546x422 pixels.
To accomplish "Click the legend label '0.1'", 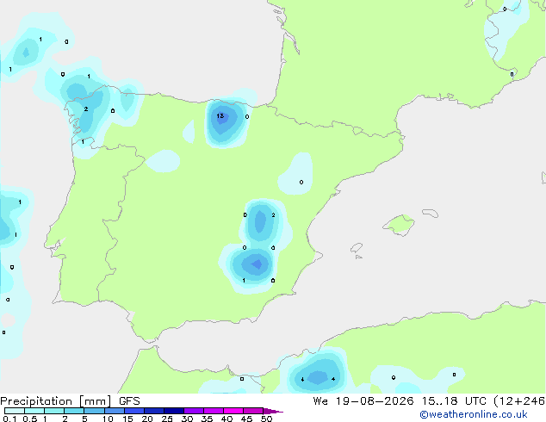I will click(x=9, y=419).
